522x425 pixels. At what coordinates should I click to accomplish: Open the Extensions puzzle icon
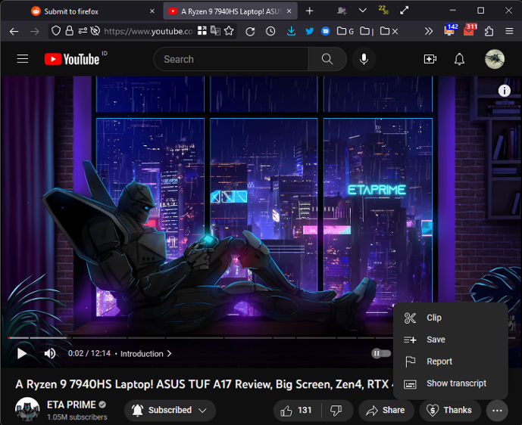pos(489,31)
